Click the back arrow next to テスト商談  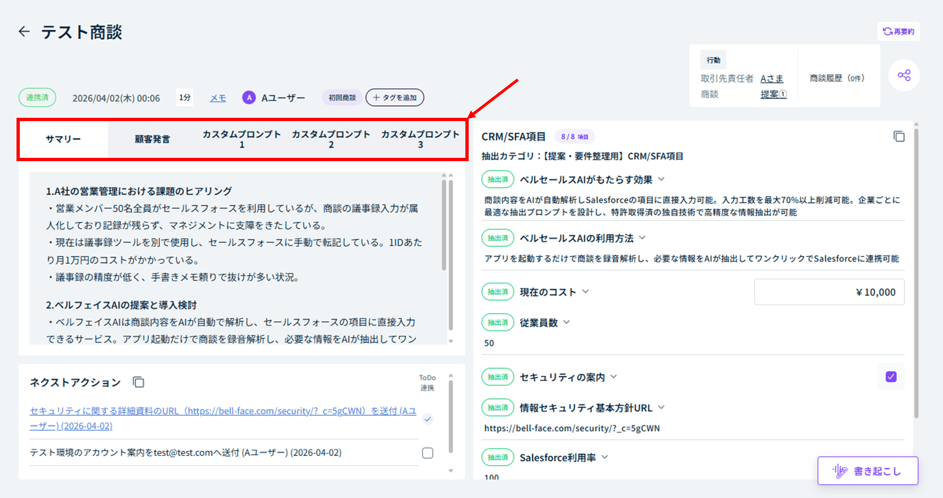[x=24, y=32]
